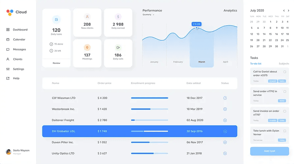Go to previous month in calendar

click(x=284, y=11)
